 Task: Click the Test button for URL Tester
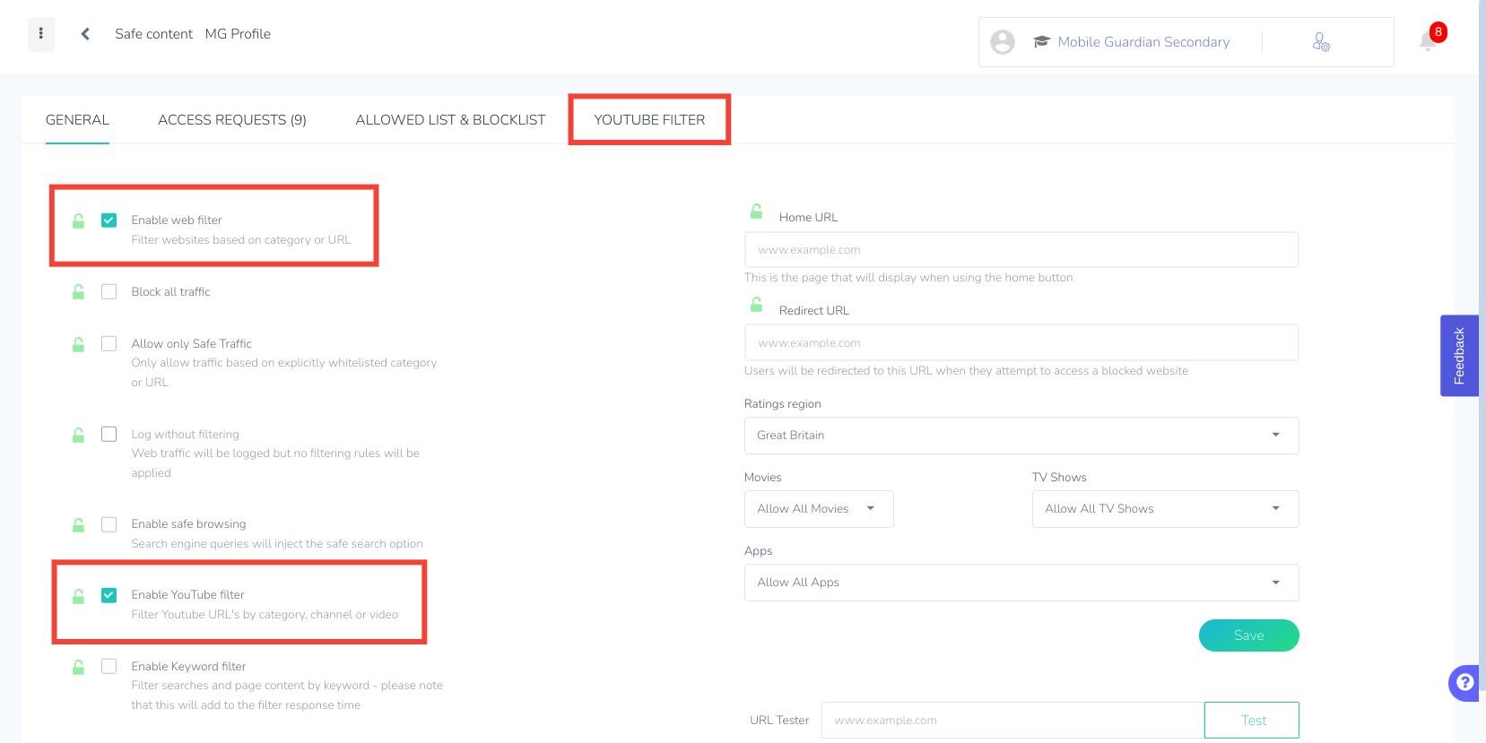1252,721
